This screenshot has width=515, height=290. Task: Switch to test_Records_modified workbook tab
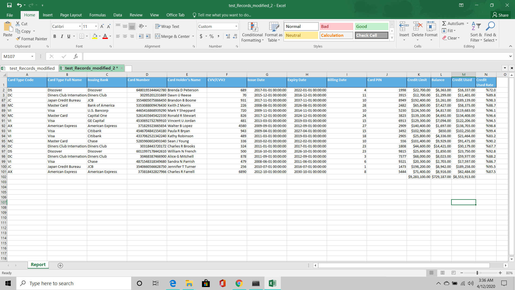pyautogui.click(x=32, y=68)
